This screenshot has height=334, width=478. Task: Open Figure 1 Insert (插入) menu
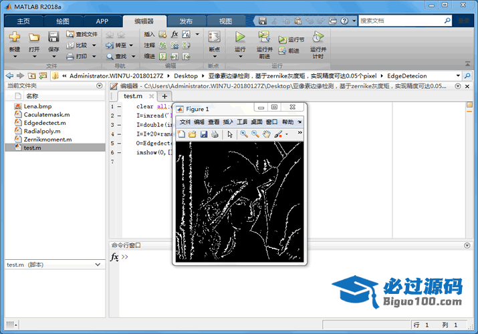(228, 122)
